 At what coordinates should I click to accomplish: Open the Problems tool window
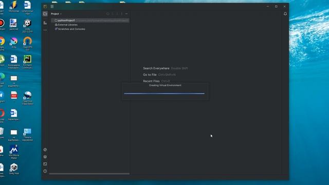(45, 171)
